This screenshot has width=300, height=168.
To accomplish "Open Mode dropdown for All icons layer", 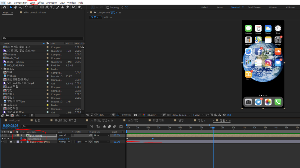I will [x=64, y=136].
